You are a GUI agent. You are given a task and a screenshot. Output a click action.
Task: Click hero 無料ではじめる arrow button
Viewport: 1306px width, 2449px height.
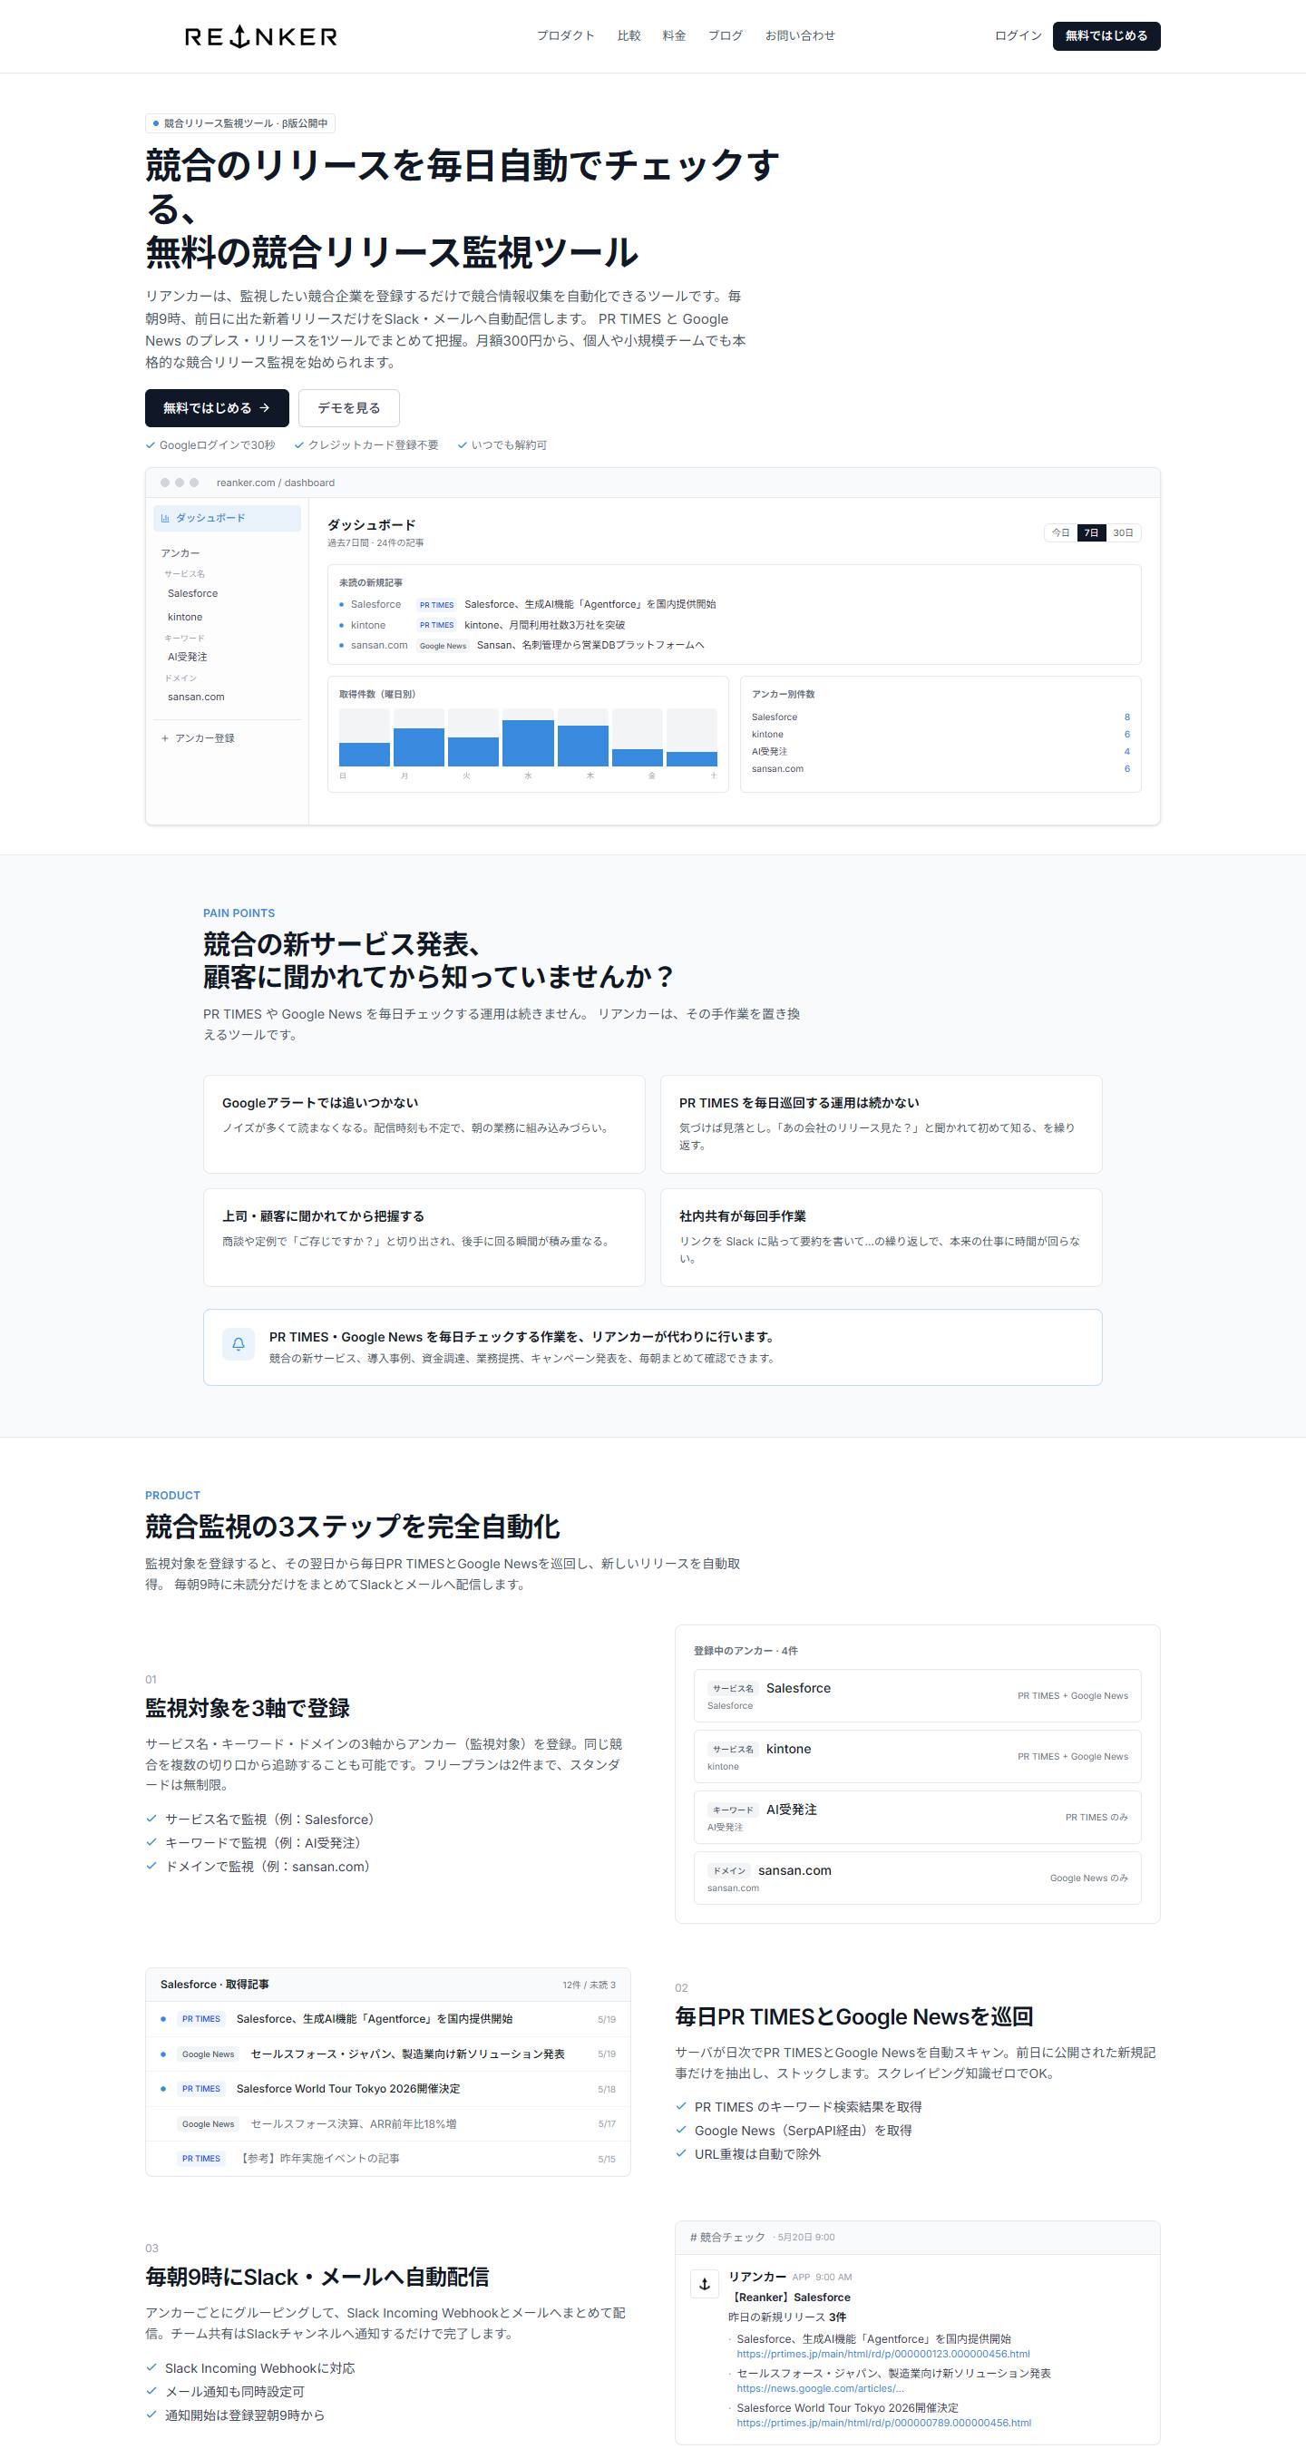pos(217,408)
